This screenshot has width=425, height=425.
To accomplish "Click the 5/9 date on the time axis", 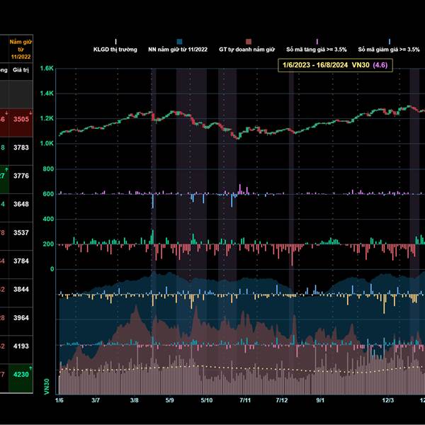I will point(170,400).
